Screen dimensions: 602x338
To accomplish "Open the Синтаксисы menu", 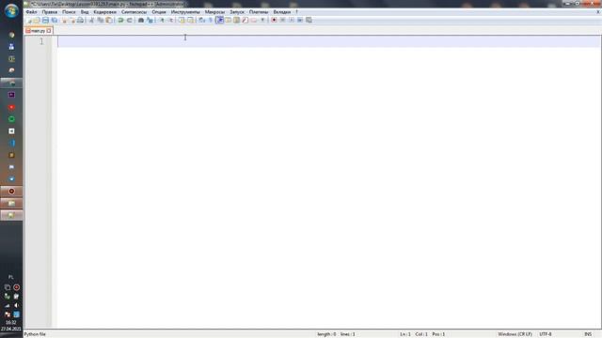I will [134, 12].
